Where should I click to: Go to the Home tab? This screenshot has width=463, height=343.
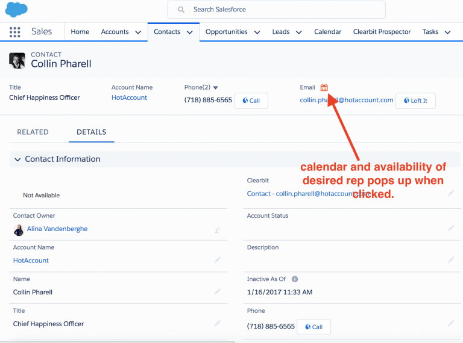click(80, 31)
